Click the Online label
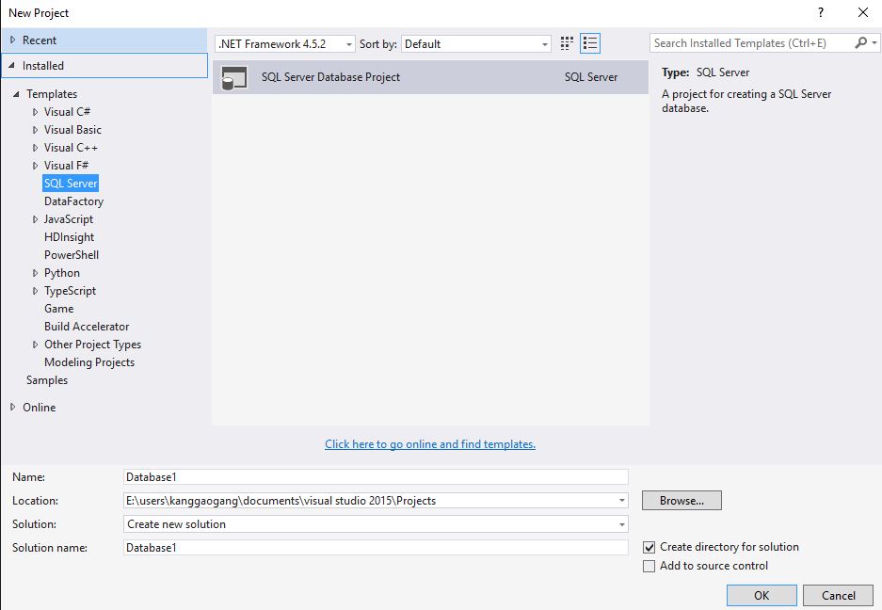882x610 pixels. [x=39, y=407]
